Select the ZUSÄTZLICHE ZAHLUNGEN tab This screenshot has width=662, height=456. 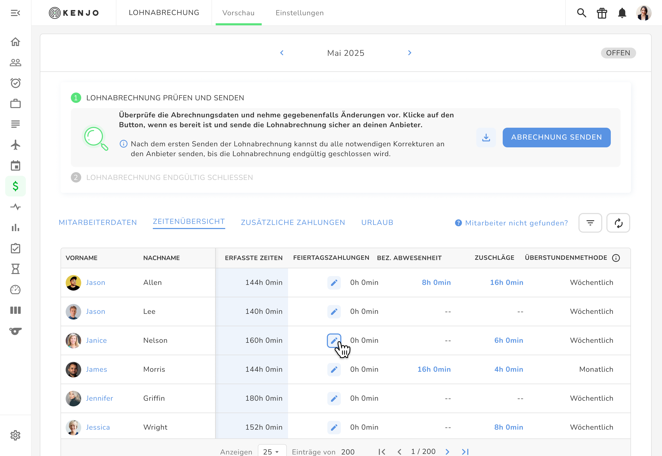click(x=293, y=223)
